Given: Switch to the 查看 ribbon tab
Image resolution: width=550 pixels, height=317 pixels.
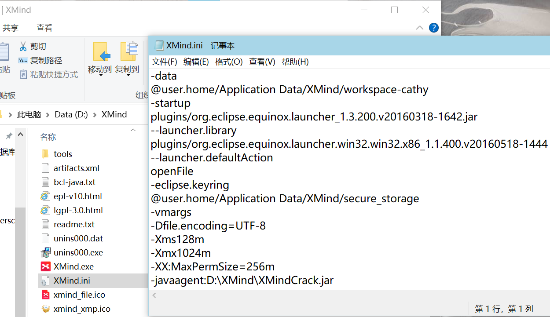Looking at the screenshot, I should click(44, 28).
